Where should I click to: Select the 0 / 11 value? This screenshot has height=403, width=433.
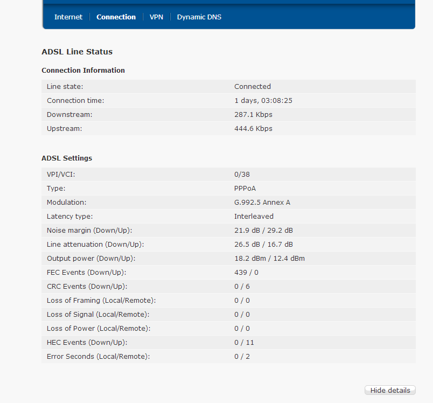click(x=244, y=343)
